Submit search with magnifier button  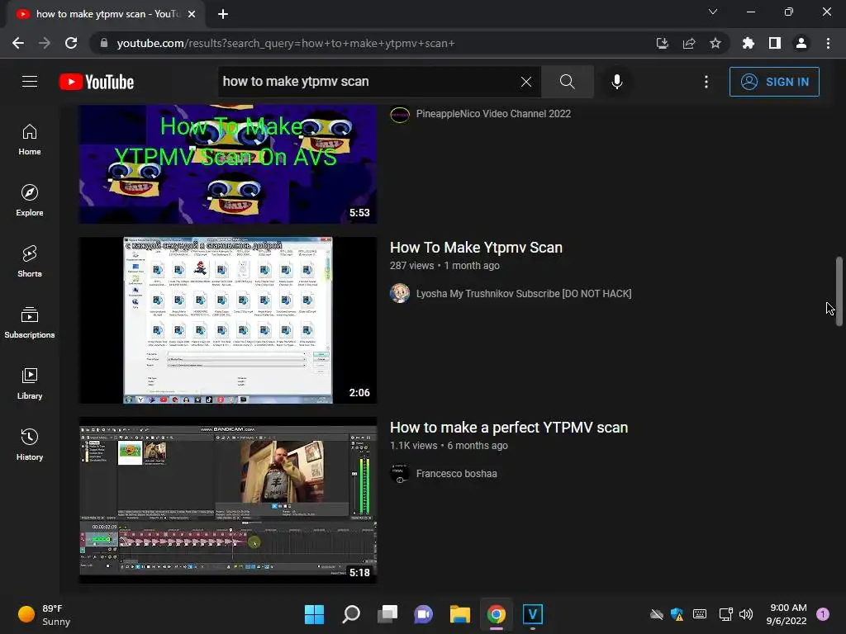pos(567,82)
